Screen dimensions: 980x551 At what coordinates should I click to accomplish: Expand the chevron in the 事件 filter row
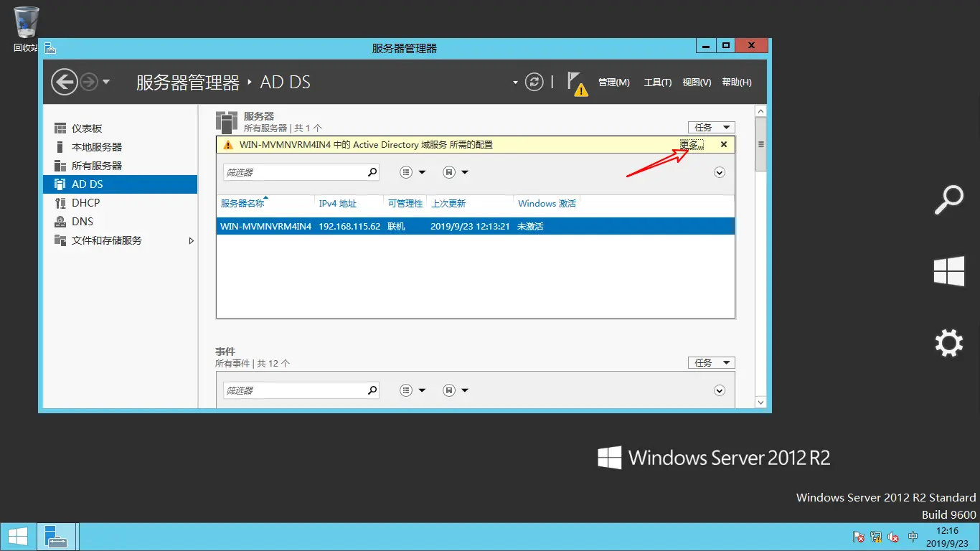[x=720, y=390]
